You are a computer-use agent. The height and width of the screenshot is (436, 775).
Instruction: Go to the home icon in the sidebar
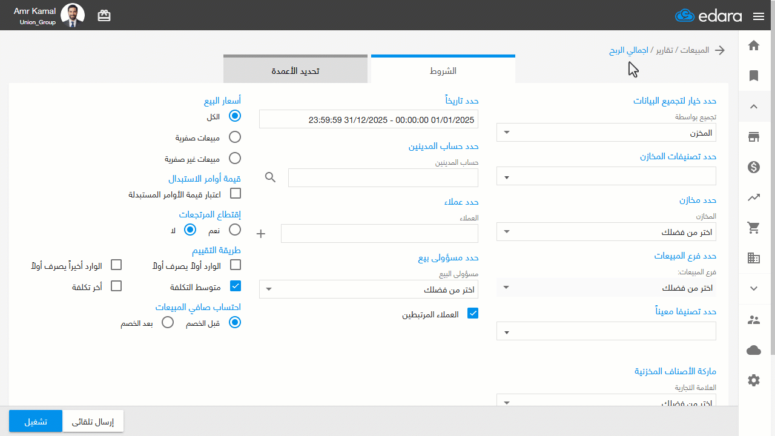coord(754,45)
